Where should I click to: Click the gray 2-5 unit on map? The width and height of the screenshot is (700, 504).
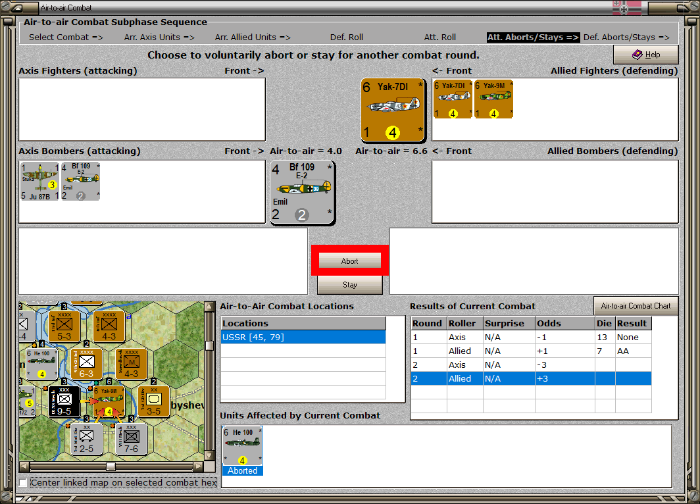click(x=86, y=439)
